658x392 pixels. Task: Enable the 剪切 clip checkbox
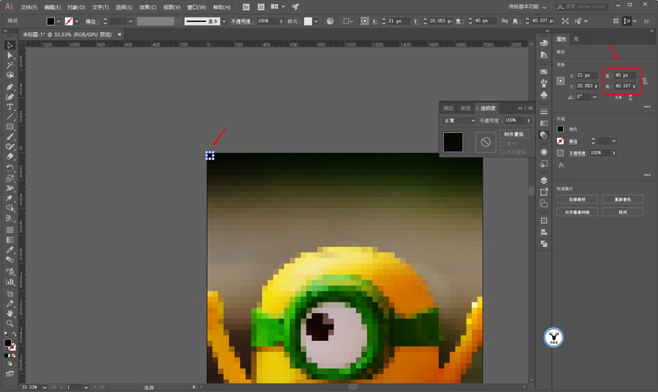502,144
